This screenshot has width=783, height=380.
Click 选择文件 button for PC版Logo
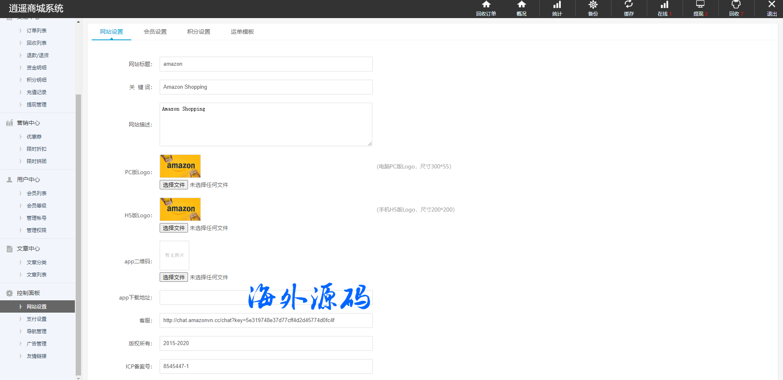174,185
